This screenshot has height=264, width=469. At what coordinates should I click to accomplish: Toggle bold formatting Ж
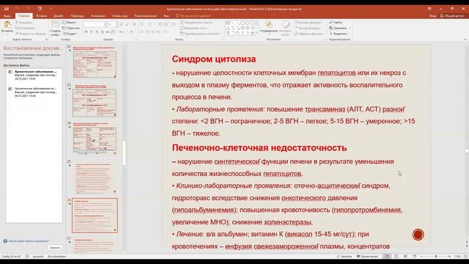click(x=86, y=32)
